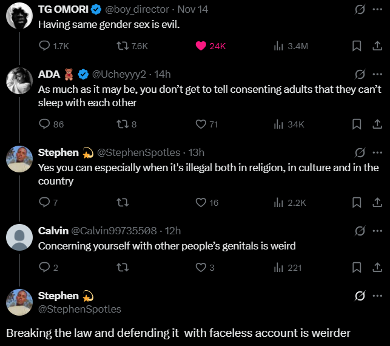Click ADA's profile picture
The image size is (390, 346).
19,81
